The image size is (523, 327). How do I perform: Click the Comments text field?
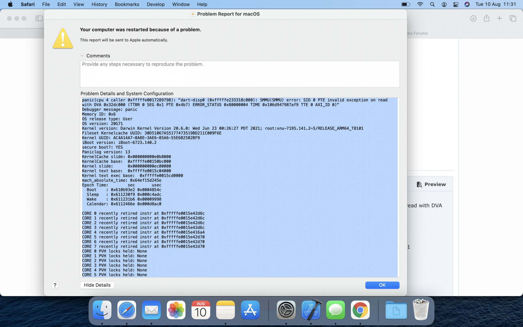coord(240,74)
